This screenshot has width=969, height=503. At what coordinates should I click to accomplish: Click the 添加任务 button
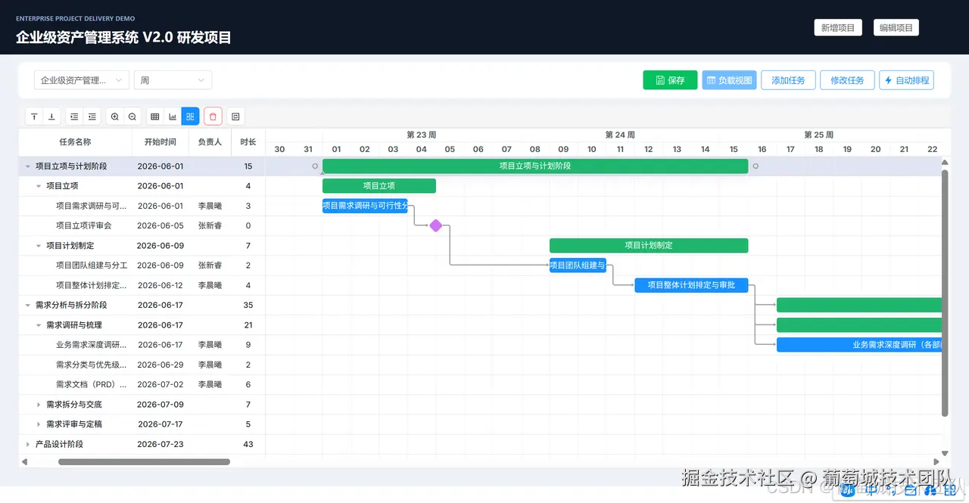pyautogui.click(x=788, y=80)
